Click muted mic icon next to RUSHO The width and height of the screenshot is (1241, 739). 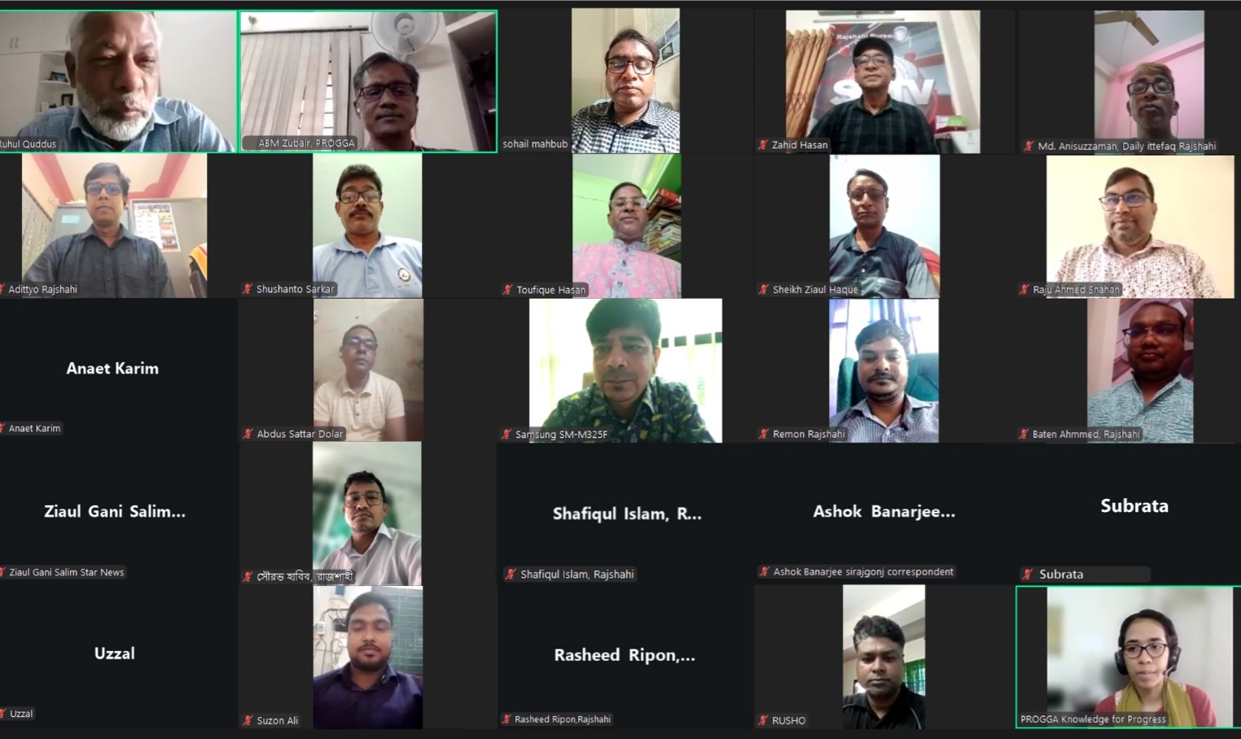(x=763, y=720)
